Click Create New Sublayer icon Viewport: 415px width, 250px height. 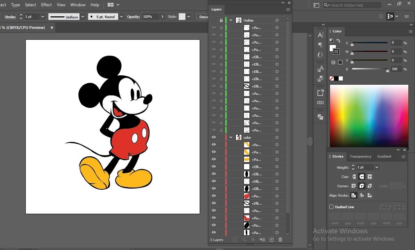click(262, 240)
